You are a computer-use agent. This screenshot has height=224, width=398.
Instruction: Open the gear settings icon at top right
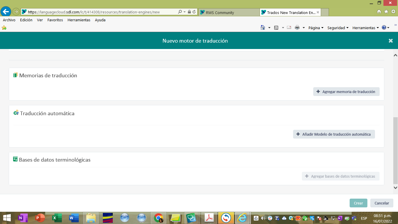393,12
